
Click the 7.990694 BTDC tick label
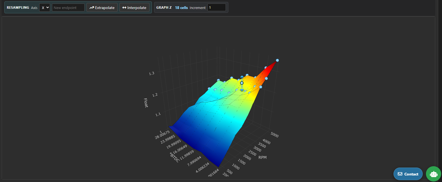194,161
